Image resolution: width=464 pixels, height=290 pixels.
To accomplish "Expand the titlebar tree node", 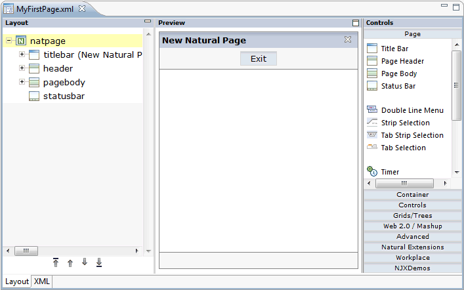I will pos(22,54).
